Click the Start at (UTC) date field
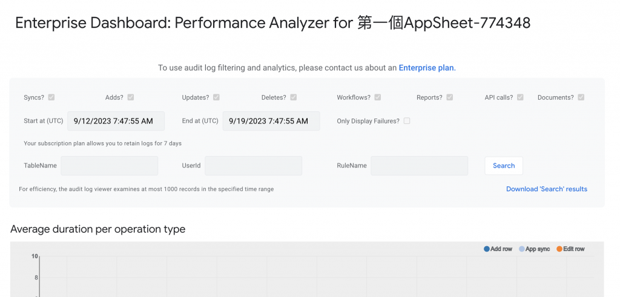Image resolution: width=620 pixels, height=297 pixels. 116,121
